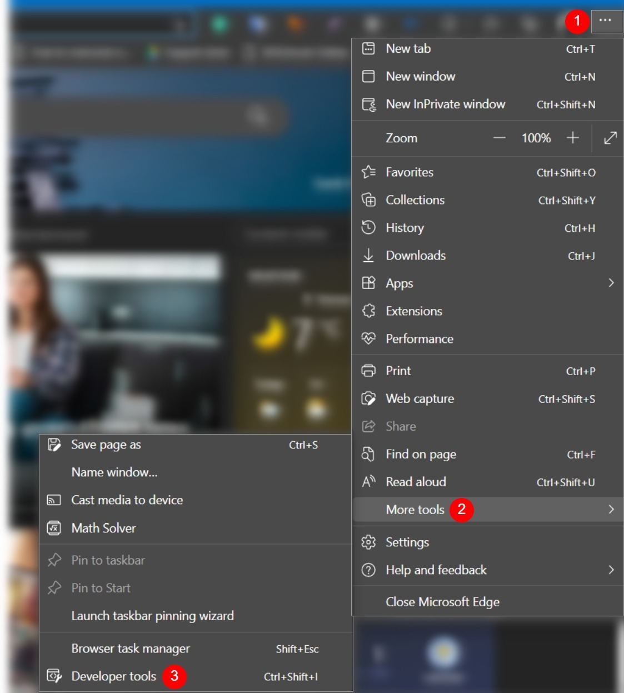Expand the More tools submenu arrow
The width and height of the screenshot is (624, 693).
click(611, 510)
